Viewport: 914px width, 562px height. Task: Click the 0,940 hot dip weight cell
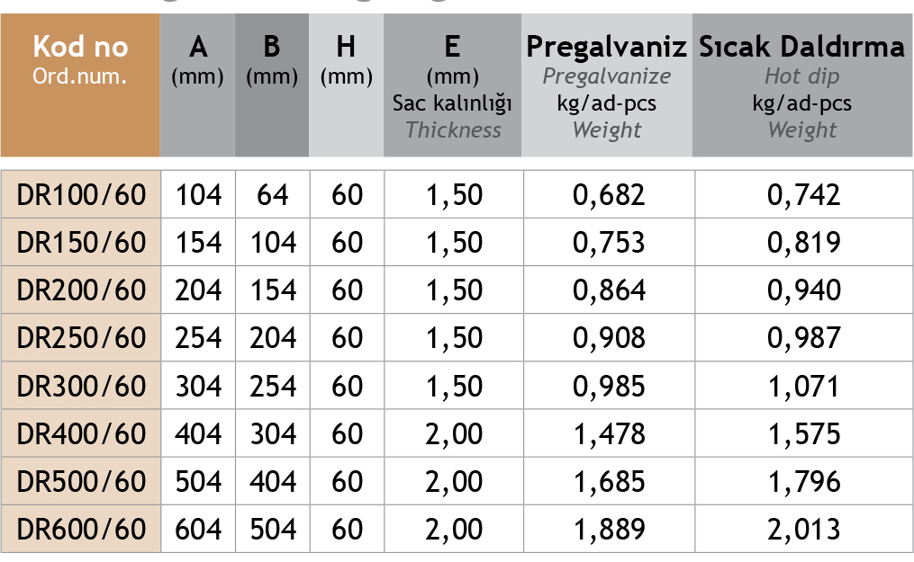(803, 290)
